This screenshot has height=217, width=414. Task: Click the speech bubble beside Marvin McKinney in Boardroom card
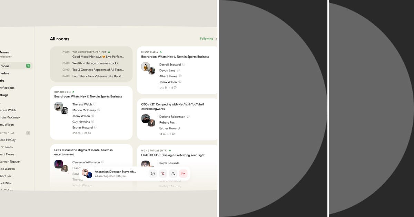(99, 110)
